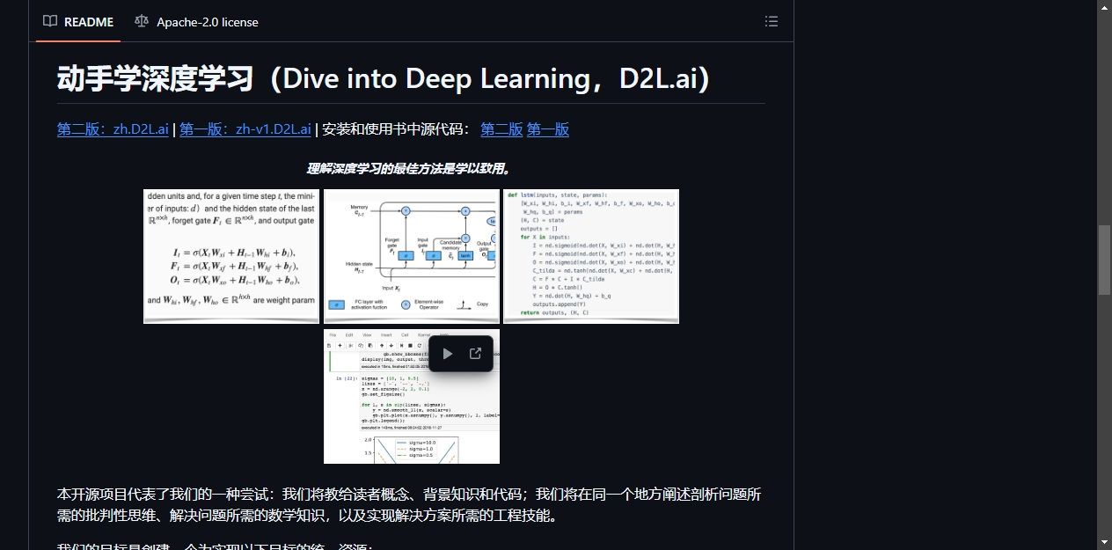Click the scrollbar up arrow
The height and width of the screenshot is (550, 1112).
coord(1104,7)
